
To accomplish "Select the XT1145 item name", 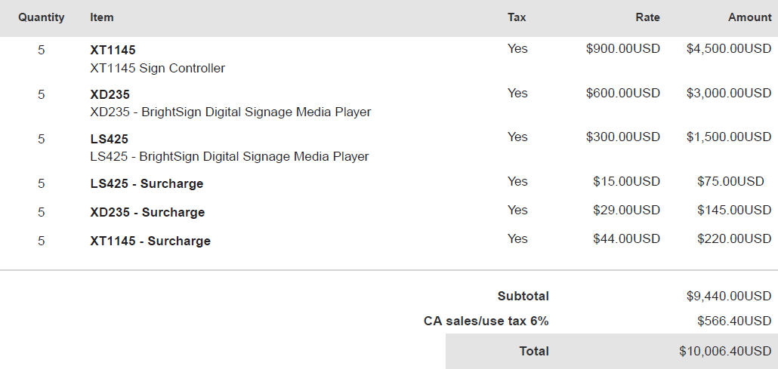I will (x=113, y=50).
